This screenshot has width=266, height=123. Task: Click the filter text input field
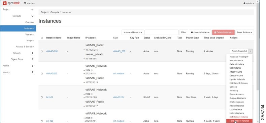pos(162,32)
